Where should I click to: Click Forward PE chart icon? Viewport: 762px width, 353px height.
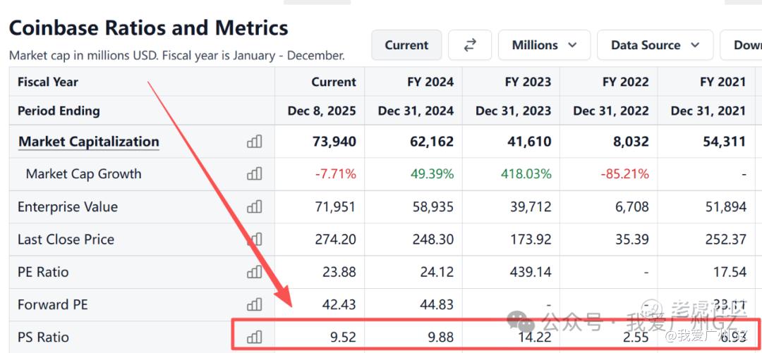(x=254, y=305)
